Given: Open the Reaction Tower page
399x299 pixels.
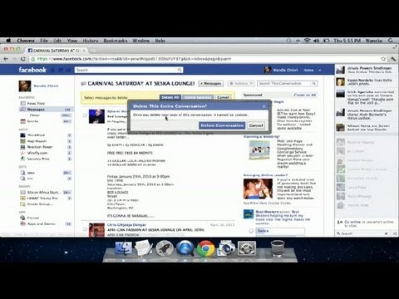Looking at the screenshot, I should click(x=40, y=147).
